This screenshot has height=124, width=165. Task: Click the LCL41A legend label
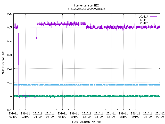pos(143,17)
